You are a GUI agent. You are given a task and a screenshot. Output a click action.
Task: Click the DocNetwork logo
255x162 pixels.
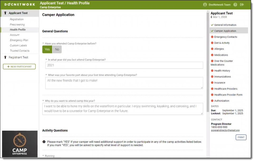(20, 5)
